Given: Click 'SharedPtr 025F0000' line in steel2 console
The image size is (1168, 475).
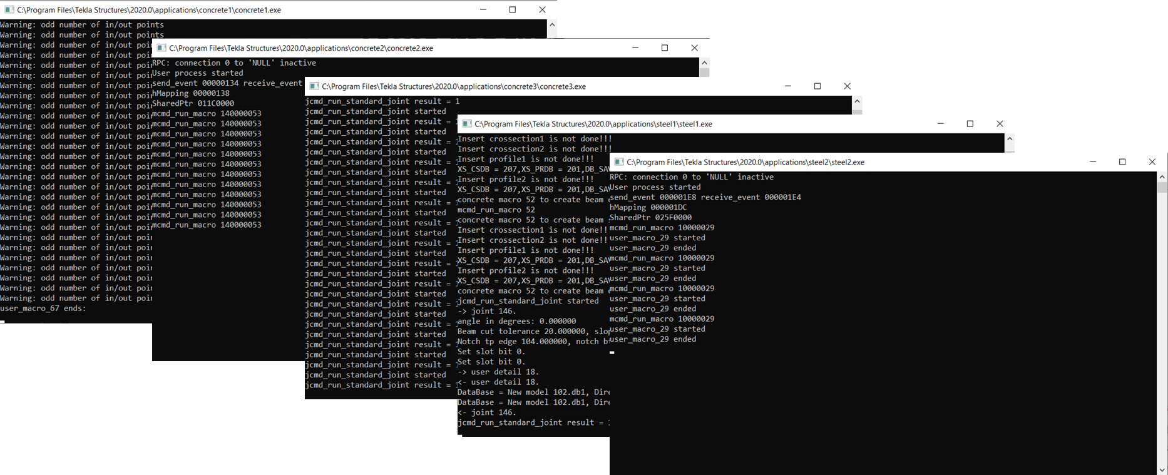Looking at the screenshot, I should [651, 218].
